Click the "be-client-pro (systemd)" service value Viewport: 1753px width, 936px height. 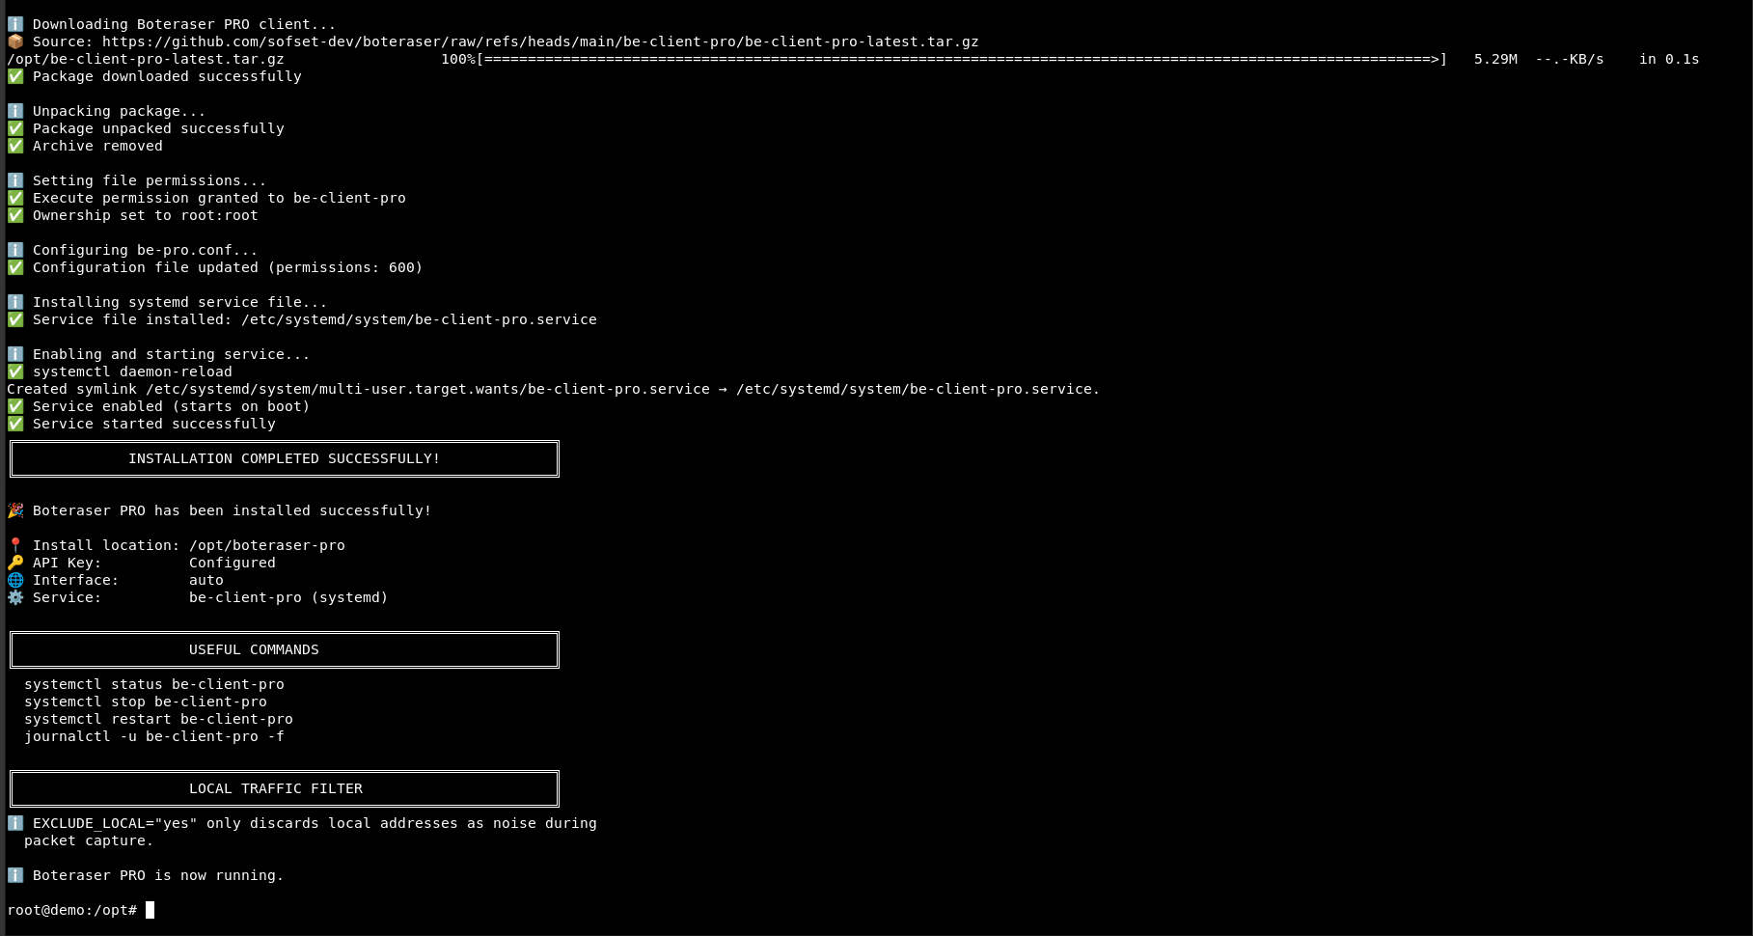(288, 597)
